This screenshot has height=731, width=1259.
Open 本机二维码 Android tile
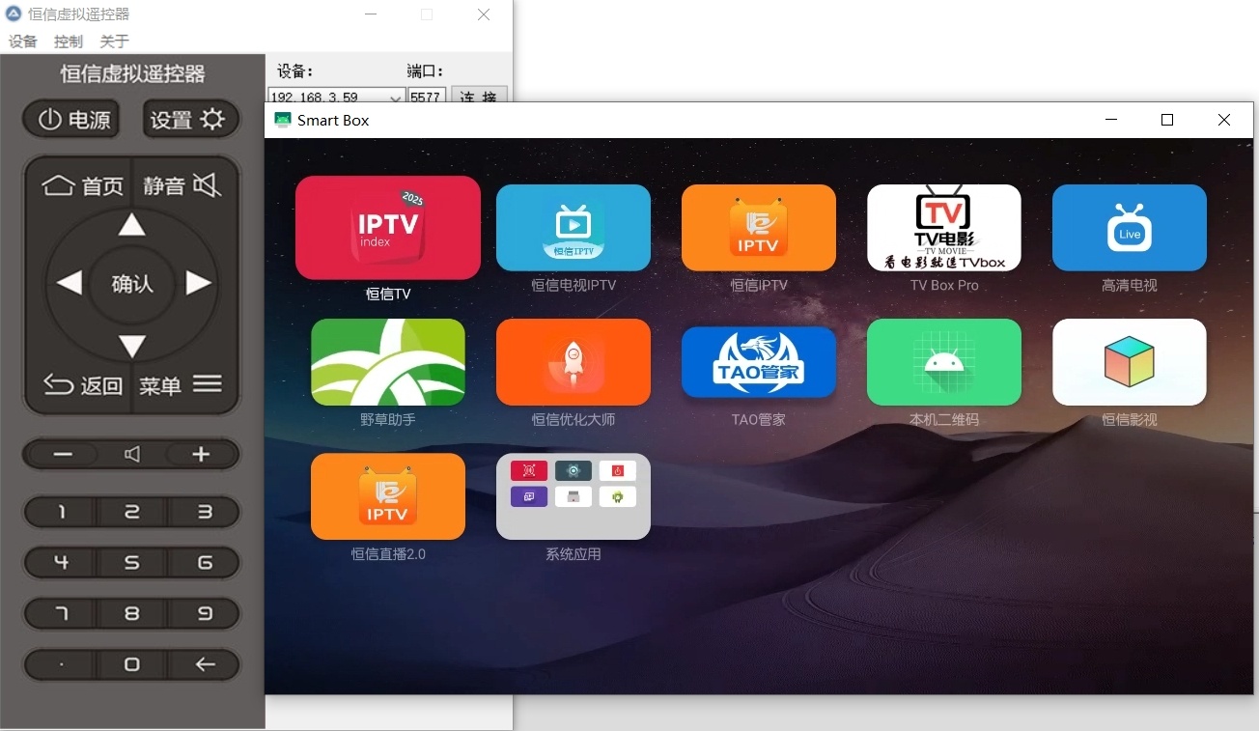[944, 362]
